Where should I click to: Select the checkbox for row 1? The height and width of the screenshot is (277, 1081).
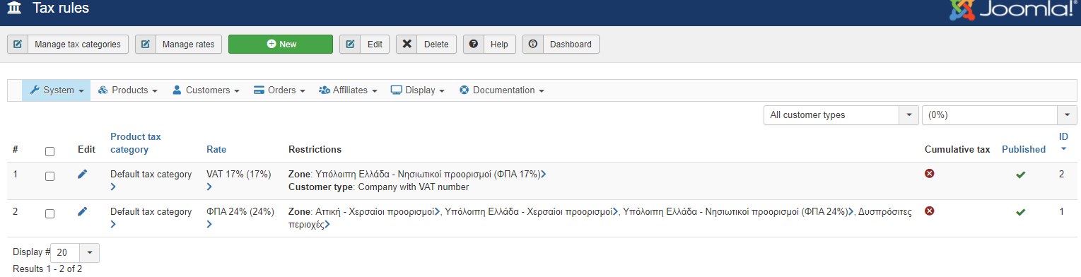[49, 177]
